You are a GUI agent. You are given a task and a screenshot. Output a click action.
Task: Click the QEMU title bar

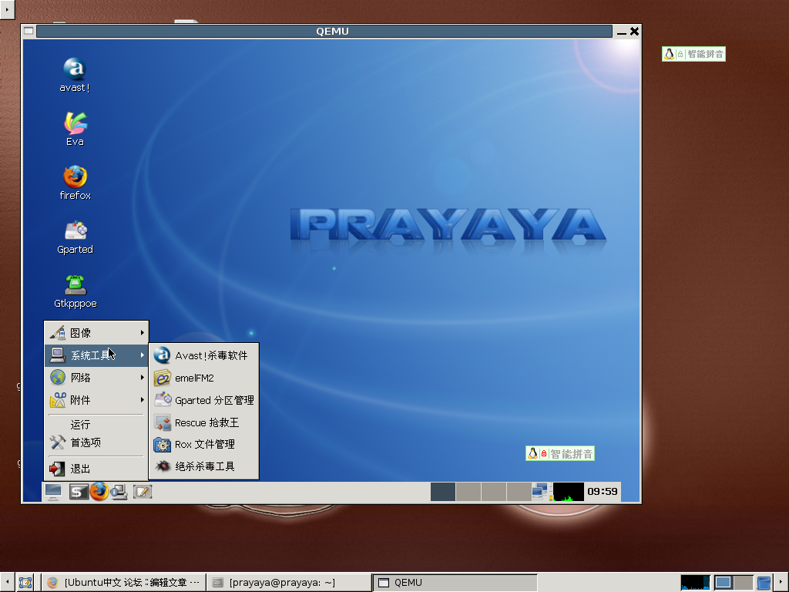coord(324,31)
